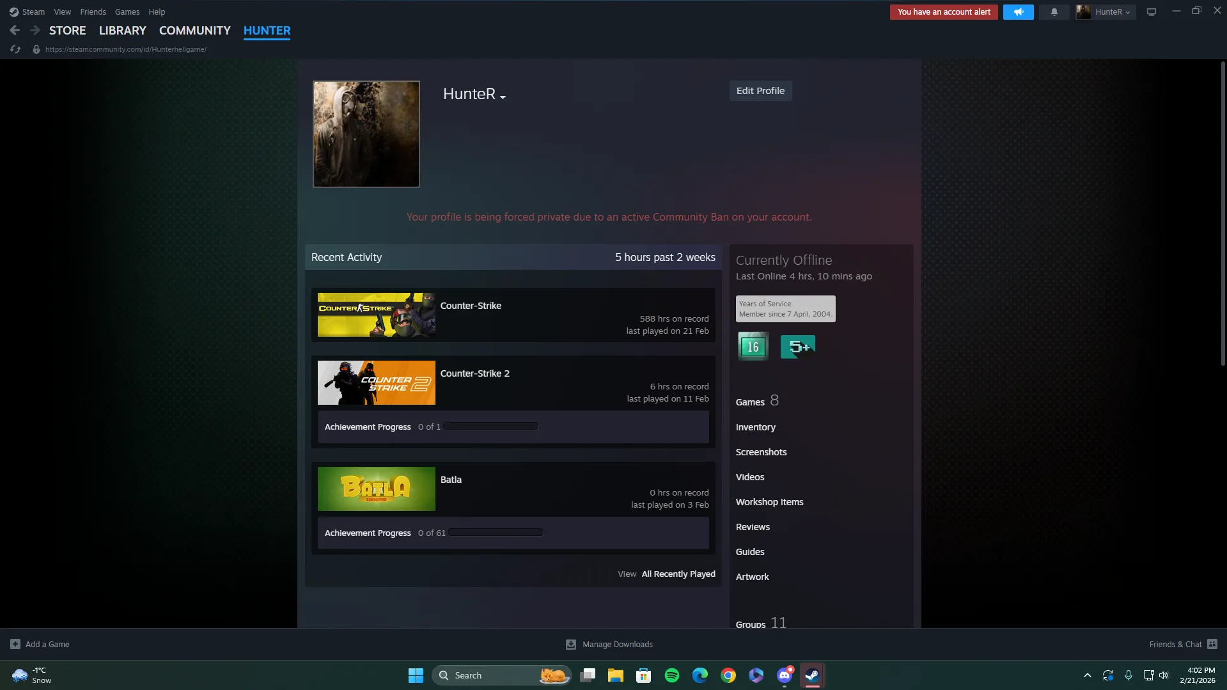Click the Counter-Strike game title

(471, 306)
